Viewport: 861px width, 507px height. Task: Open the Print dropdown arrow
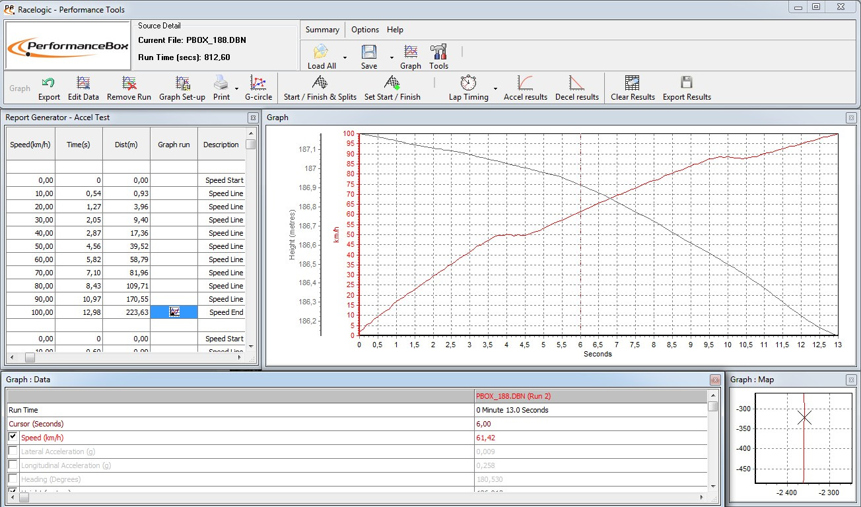(x=236, y=88)
